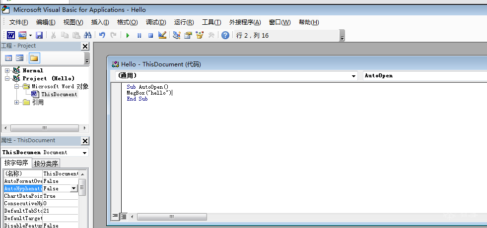Click the Undo arrow icon
The image size is (487, 228).
tap(102, 35)
